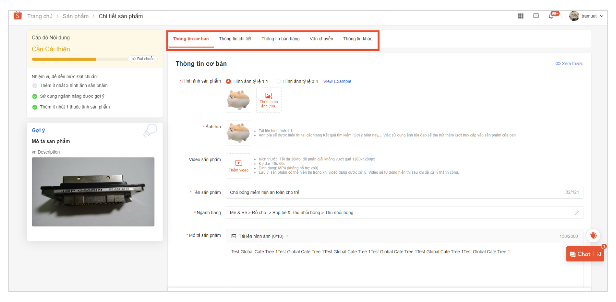Viewport: 616px width, 302px height.
Task: Switch to the Thông tin bán hàng tab
Action: tap(280, 38)
